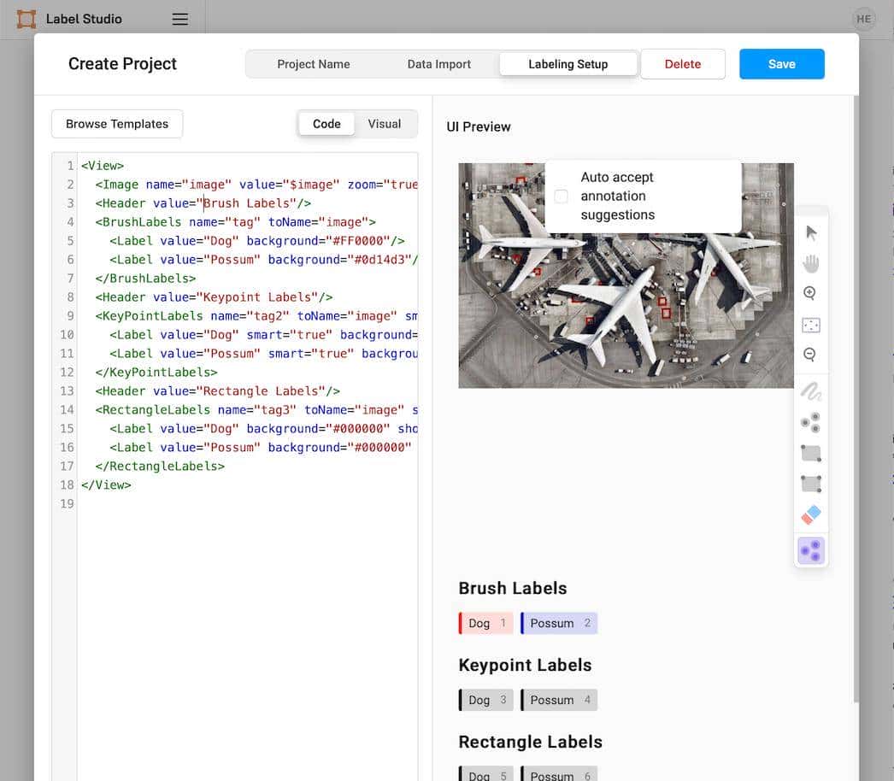Select the eraser tool
Viewport: 894px width, 781px height.
tap(811, 514)
